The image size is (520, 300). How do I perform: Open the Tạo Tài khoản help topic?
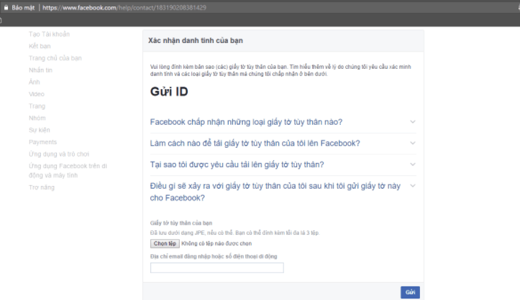pos(49,34)
